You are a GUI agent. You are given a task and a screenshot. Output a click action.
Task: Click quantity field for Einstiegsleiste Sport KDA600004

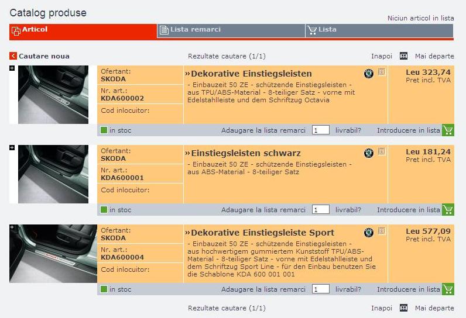320,289
